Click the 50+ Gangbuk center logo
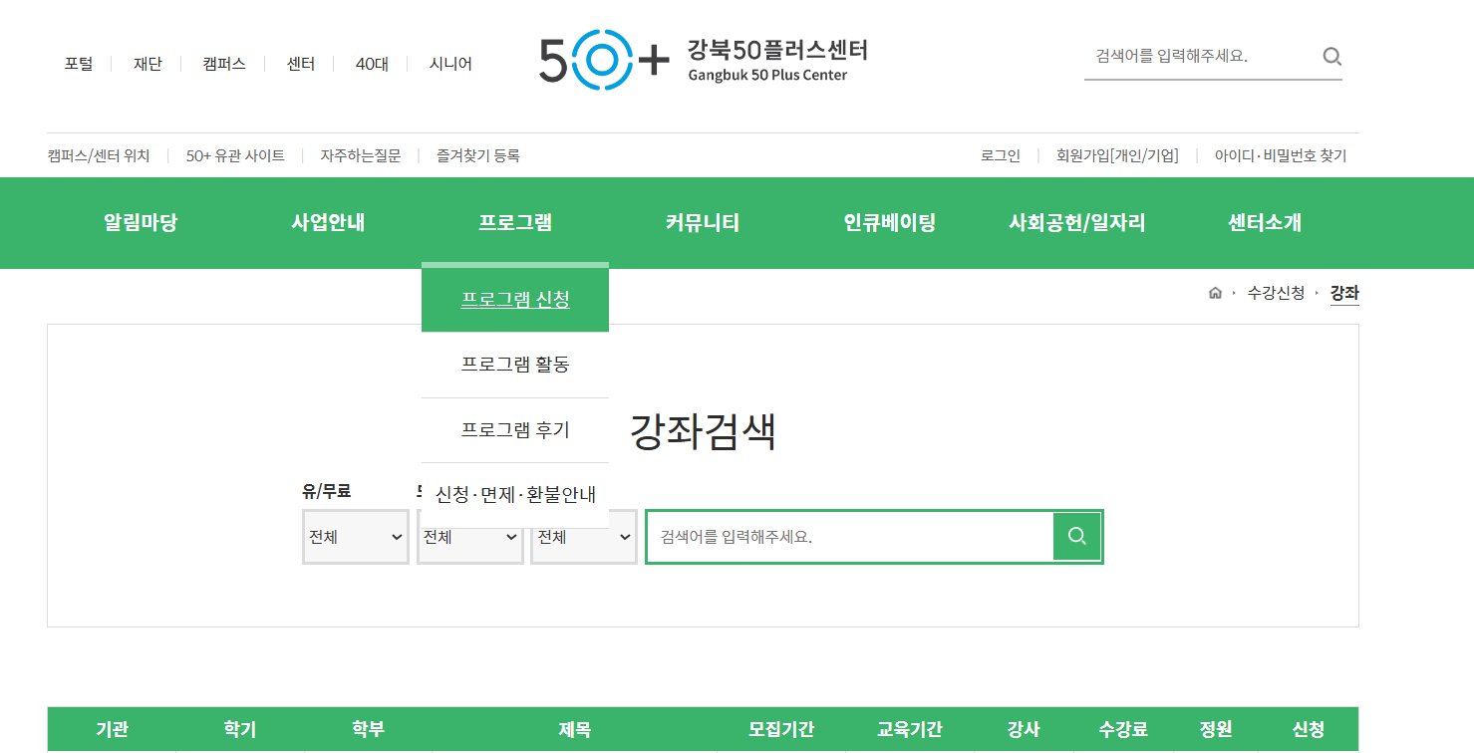 pyautogui.click(x=703, y=60)
